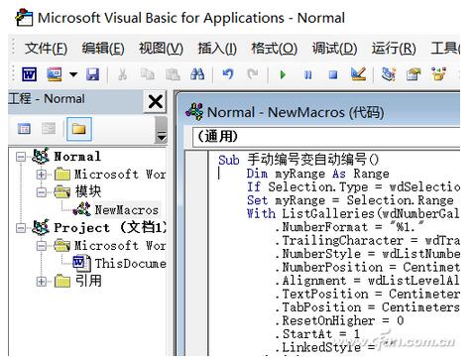This screenshot has width=475, height=362.
Task: Select the NewMacros module
Action: click(126, 209)
